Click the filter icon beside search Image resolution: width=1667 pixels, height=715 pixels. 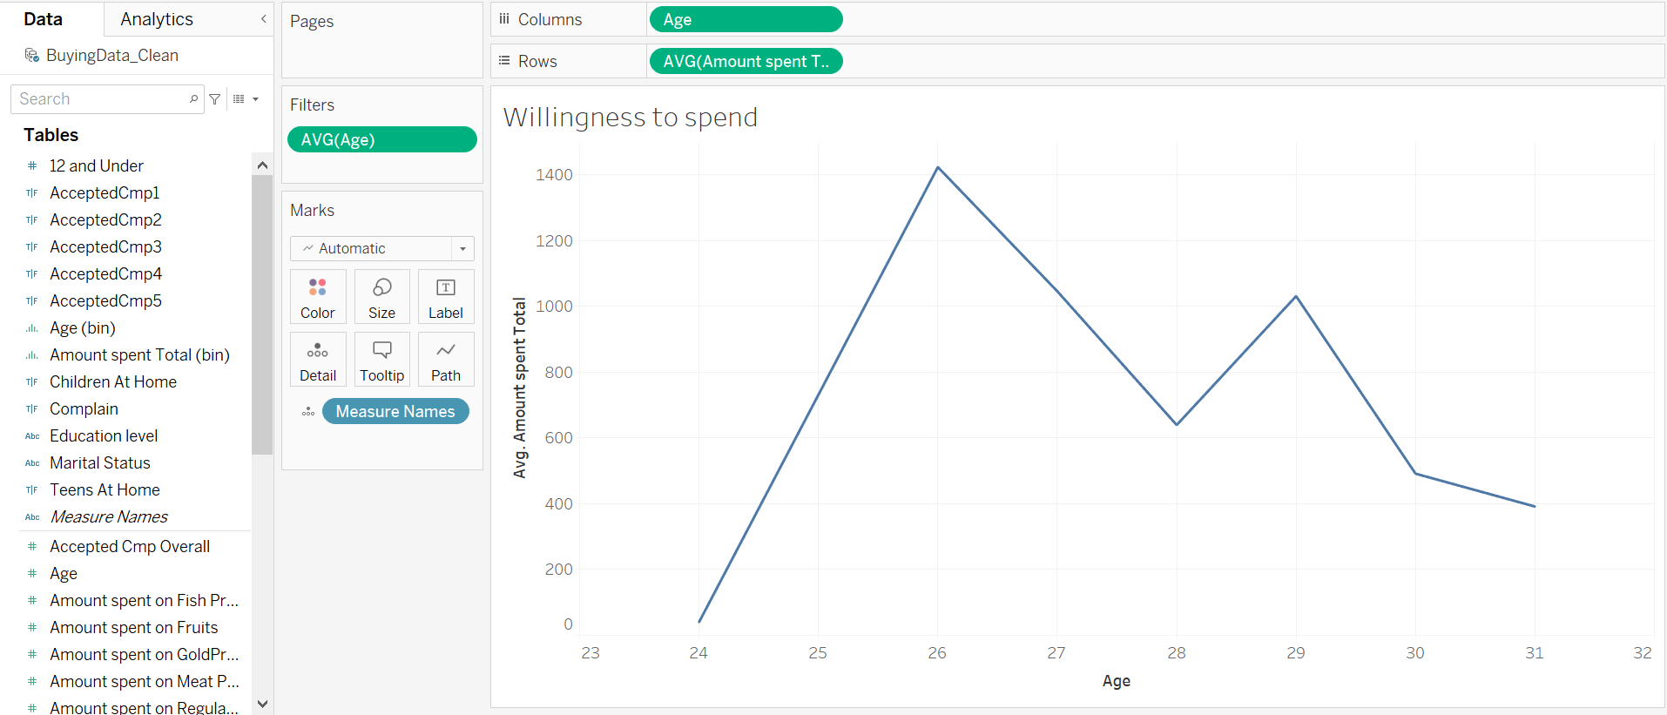pyautogui.click(x=214, y=98)
